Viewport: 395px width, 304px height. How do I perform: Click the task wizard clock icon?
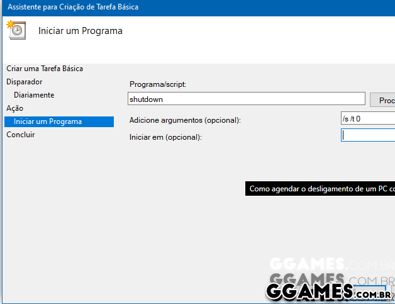coord(16,30)
